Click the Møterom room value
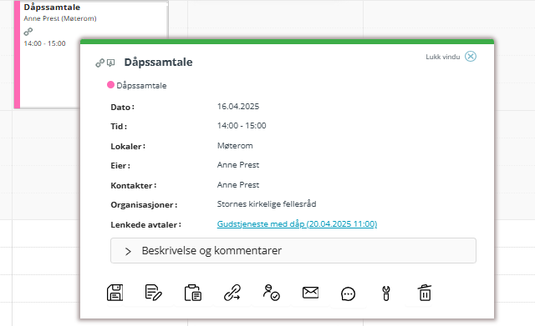 click(235, 146)
